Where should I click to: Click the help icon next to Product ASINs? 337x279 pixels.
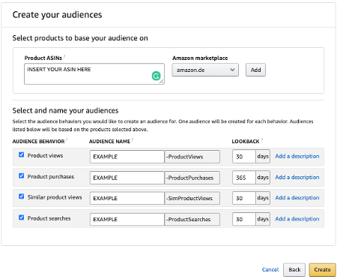(x=64, y=56)
